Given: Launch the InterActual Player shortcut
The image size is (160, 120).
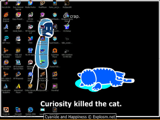Looking at the screenshot, I should [x=18, y=86].
